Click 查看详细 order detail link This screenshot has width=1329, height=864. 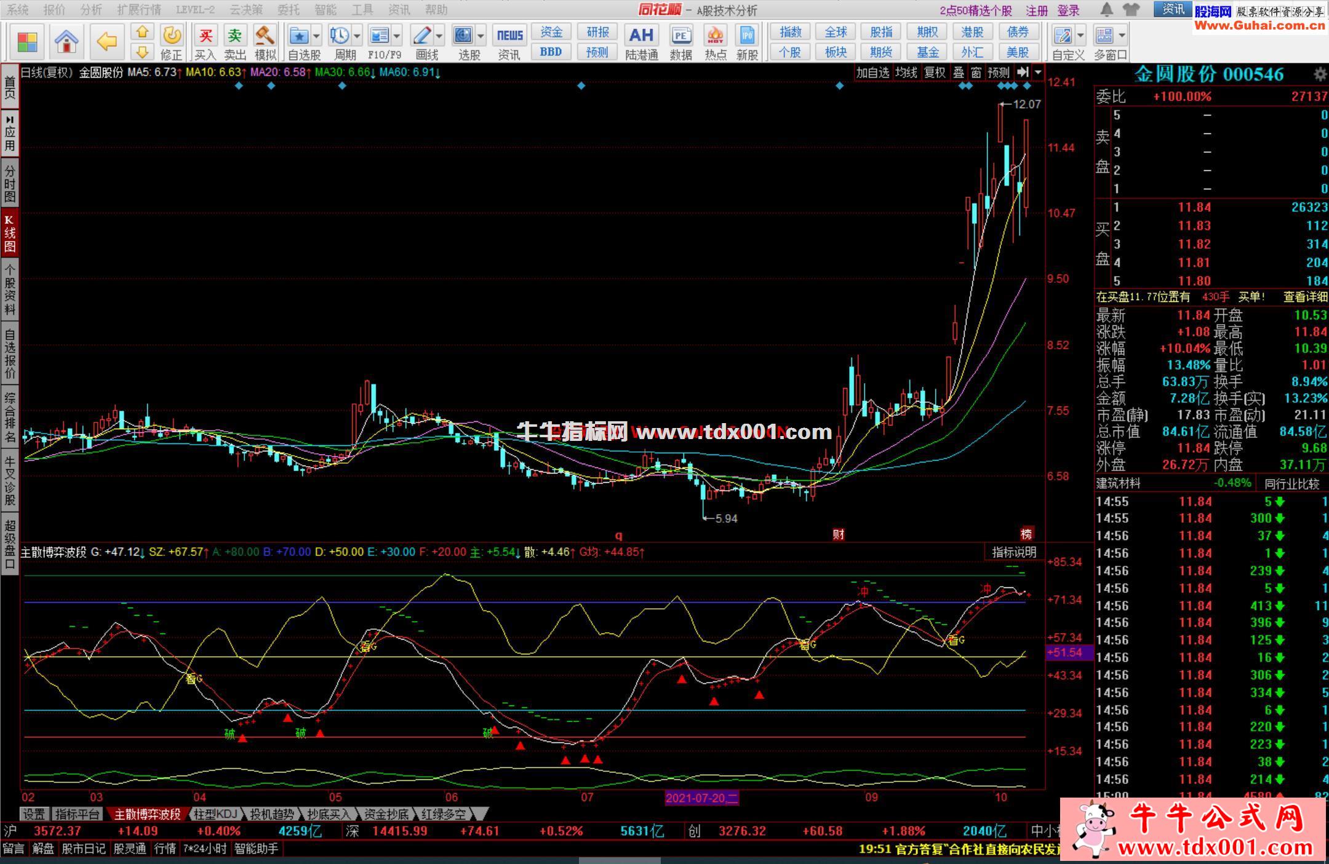[1305, 297]
